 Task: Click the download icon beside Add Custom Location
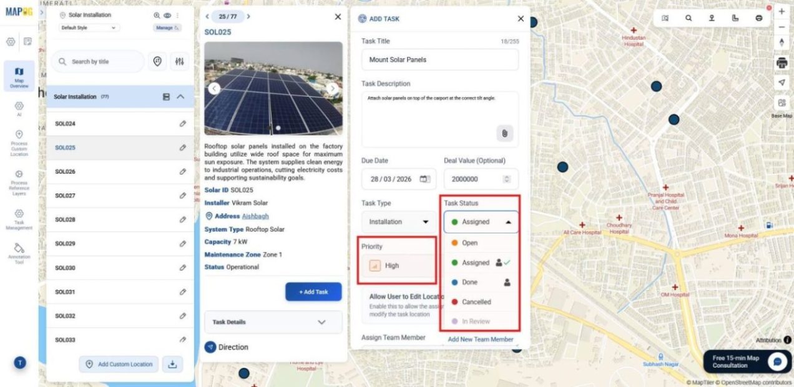coord(172,365)
